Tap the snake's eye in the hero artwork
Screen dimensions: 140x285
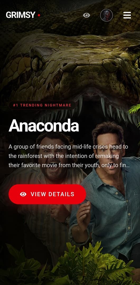pyautogui.click(x=37, y=64)
